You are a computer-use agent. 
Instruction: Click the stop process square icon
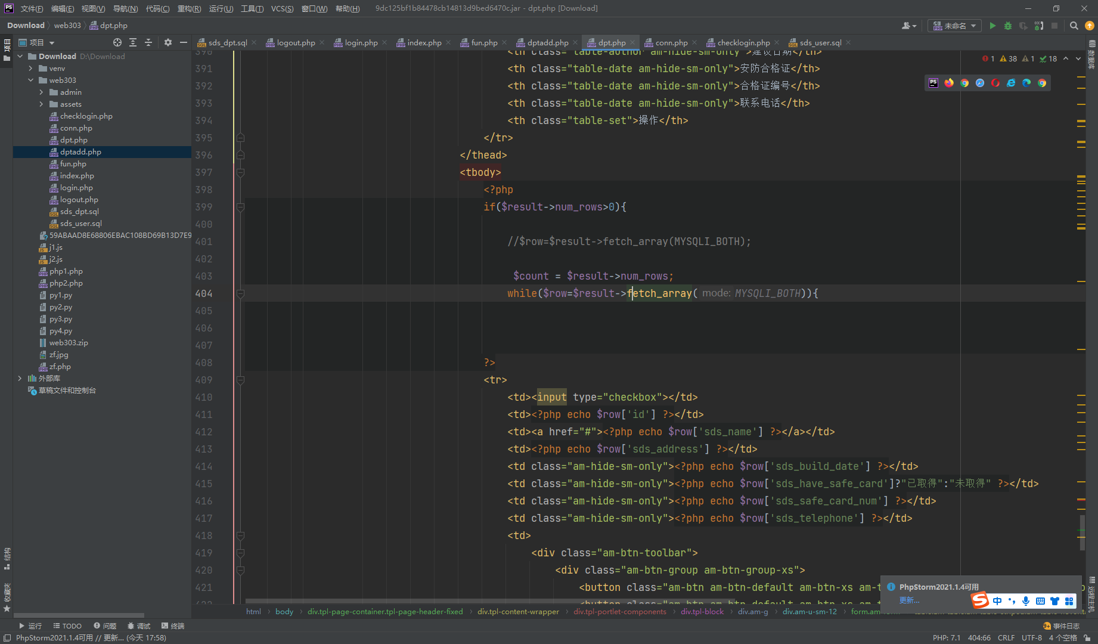tap(1054, 26)
